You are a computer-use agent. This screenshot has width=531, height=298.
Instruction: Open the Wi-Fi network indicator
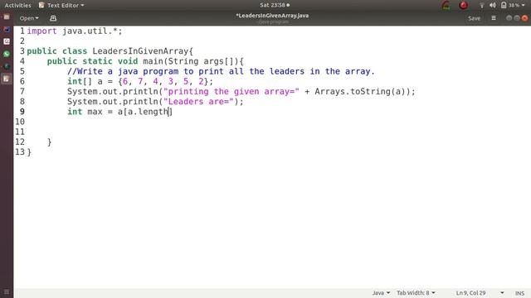pos(481,6)
